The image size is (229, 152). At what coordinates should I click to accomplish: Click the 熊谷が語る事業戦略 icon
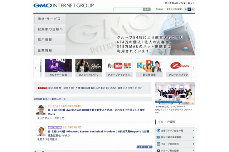(158, 137)
